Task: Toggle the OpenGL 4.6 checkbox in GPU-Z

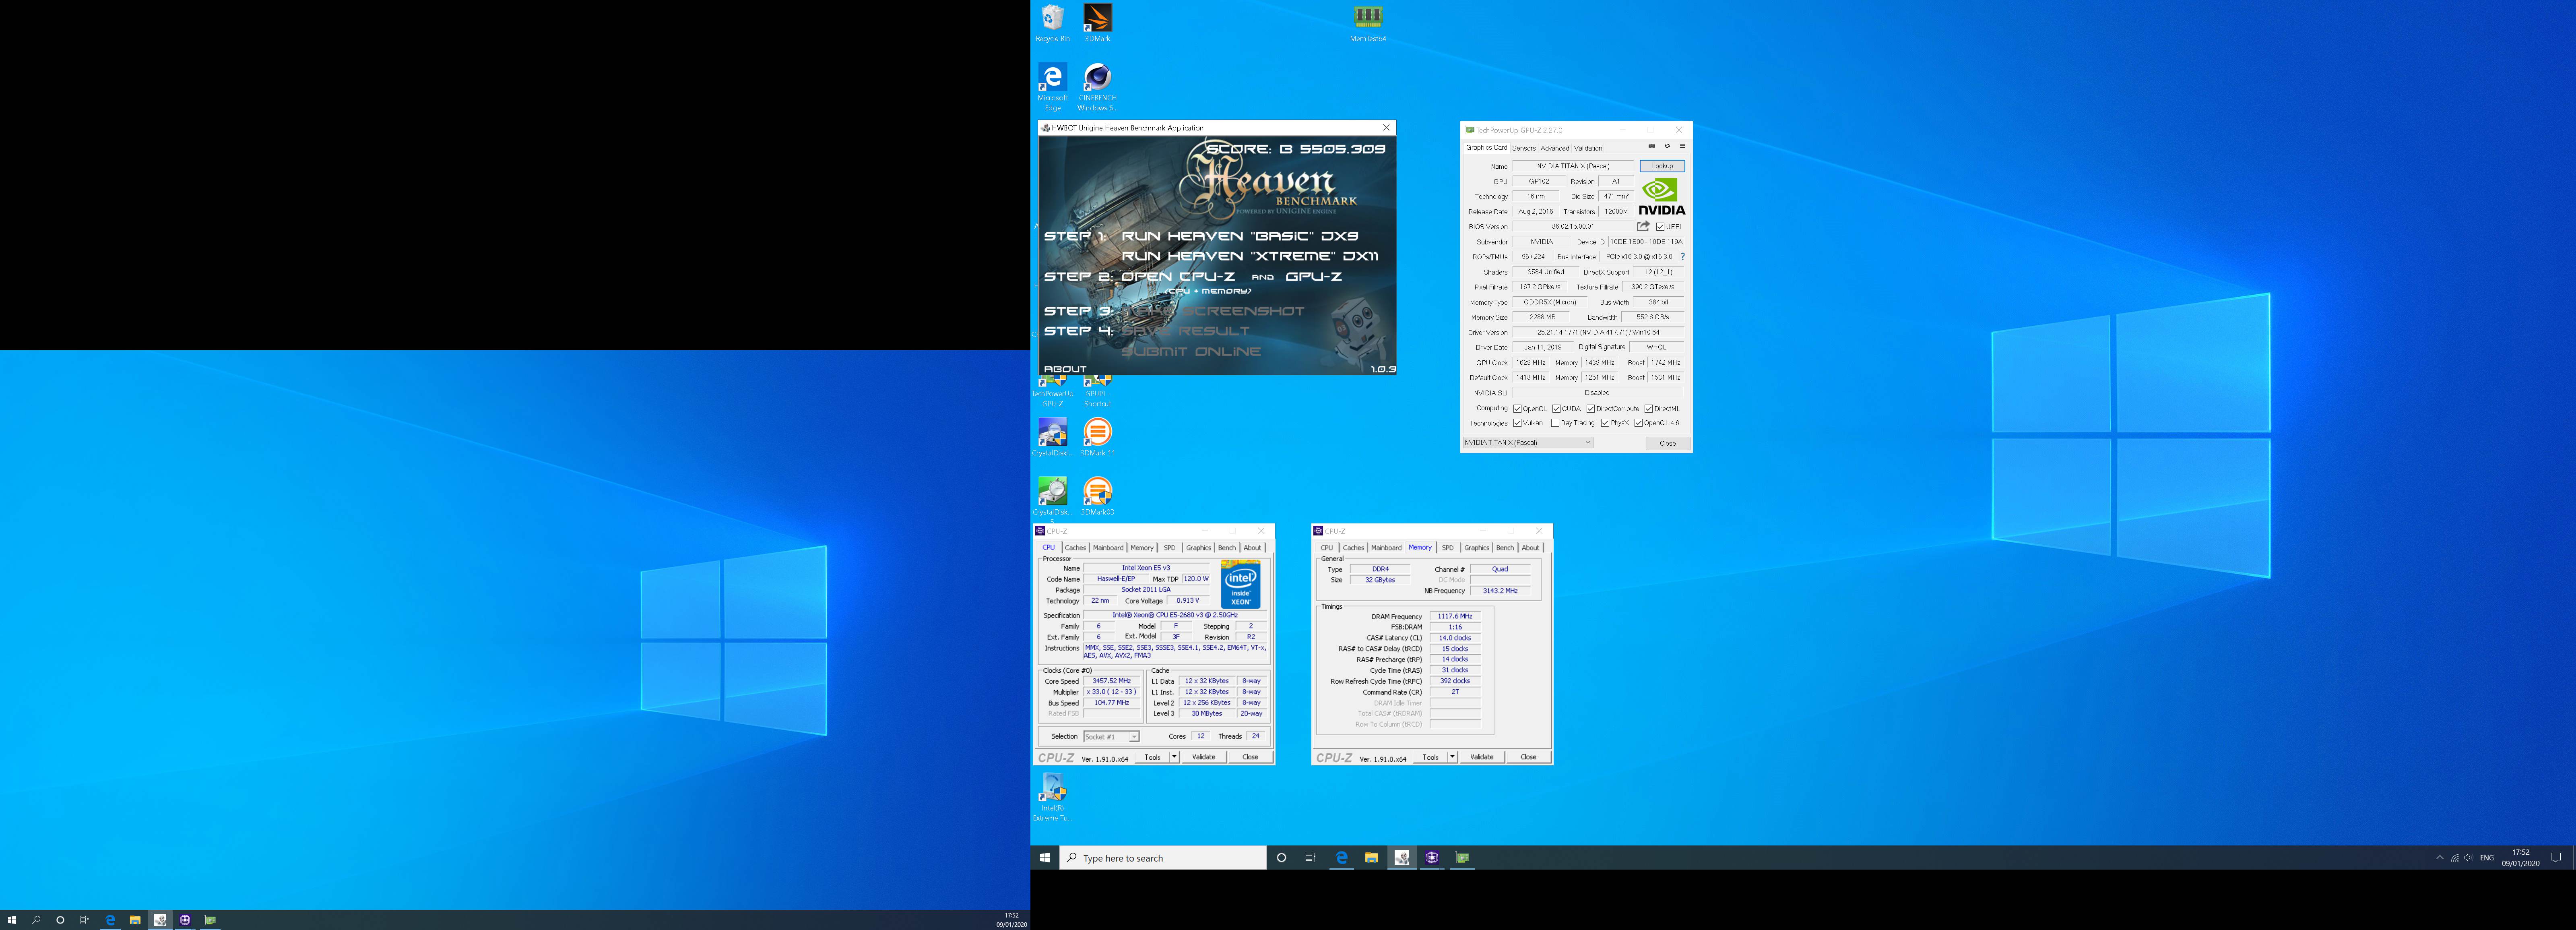Action: point(1638,423)
